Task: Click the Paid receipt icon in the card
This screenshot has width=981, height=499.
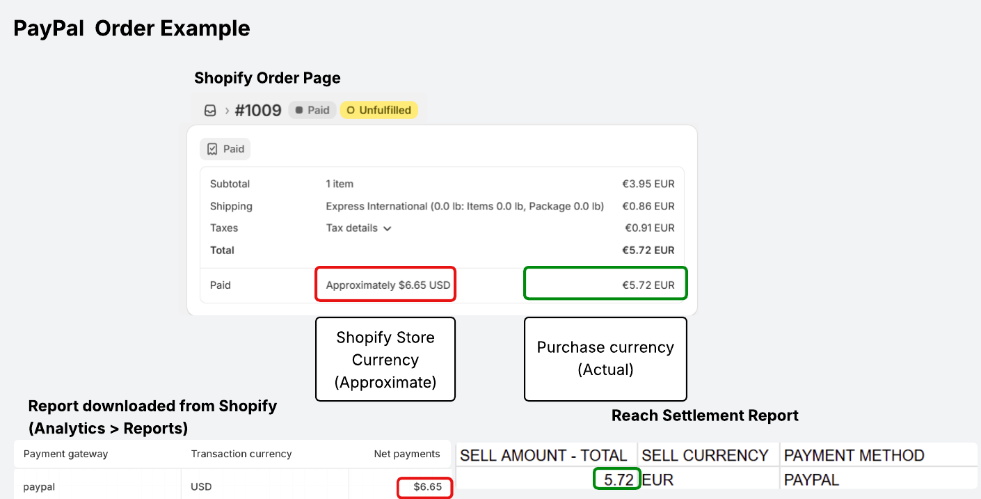Action: coord(212,149)
